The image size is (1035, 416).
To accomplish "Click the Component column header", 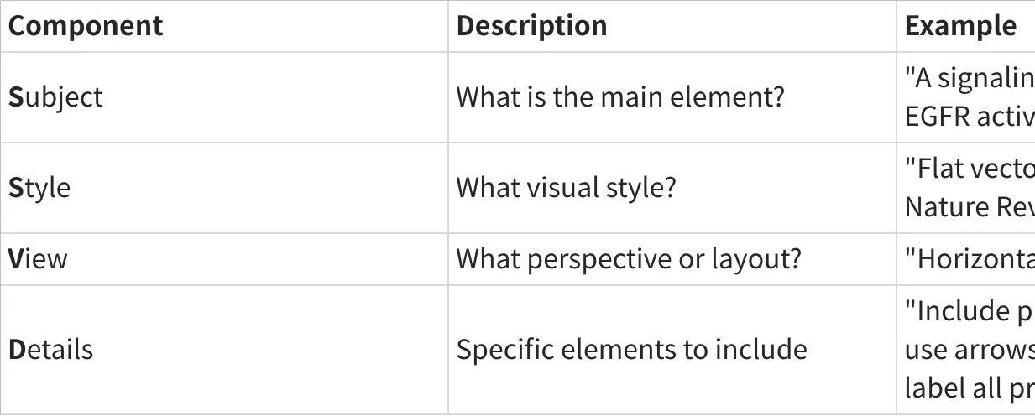I will point(86,25).
